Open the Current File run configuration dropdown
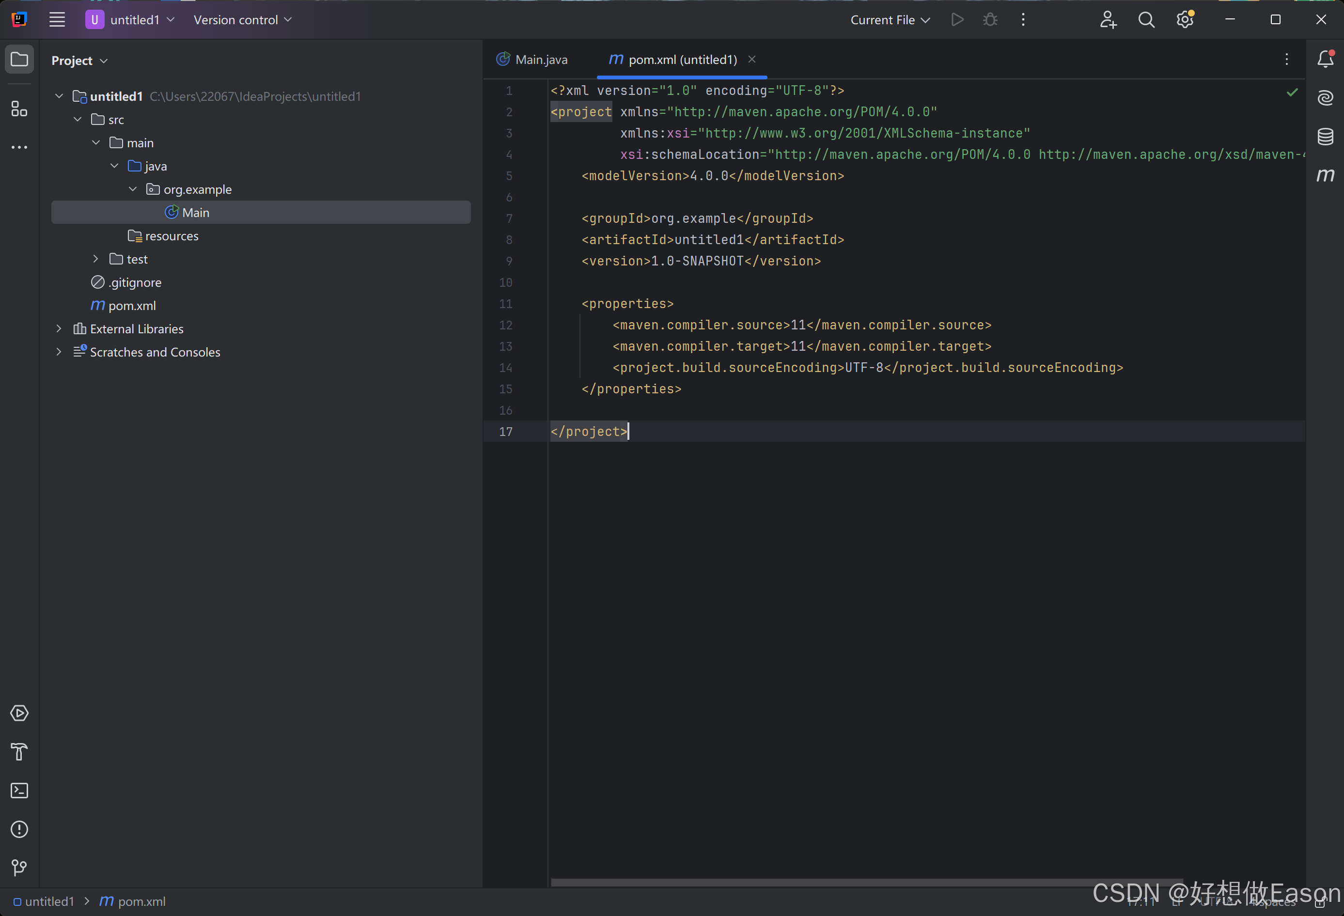Screen dimensions: 1344x916 click(890, 20)
